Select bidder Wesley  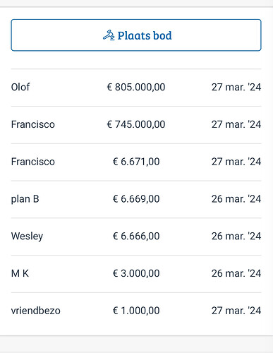pyautogui.click(x=27, y=237)
